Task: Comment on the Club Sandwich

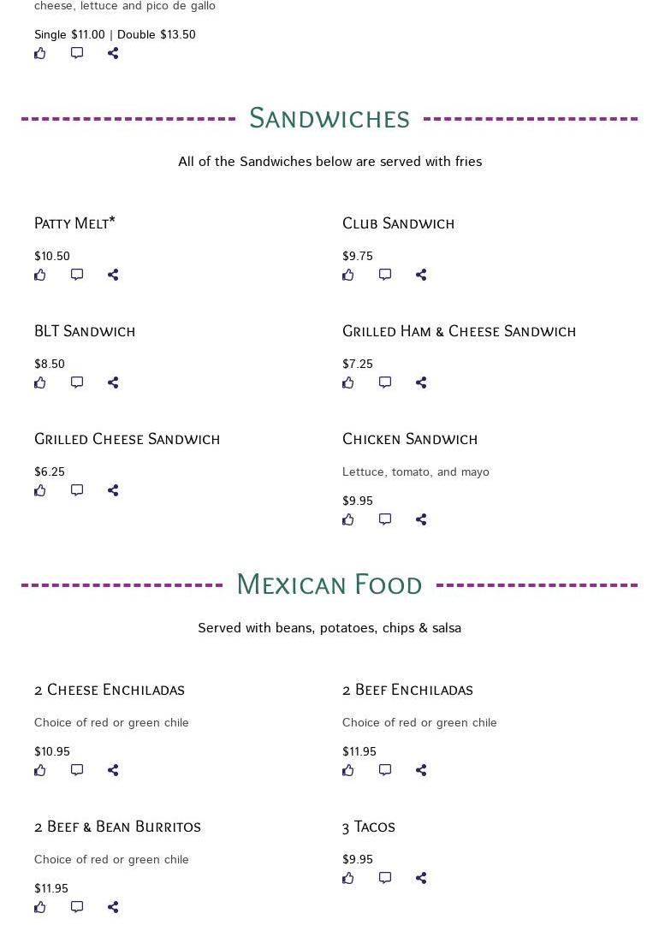Action: pos(385,275)
